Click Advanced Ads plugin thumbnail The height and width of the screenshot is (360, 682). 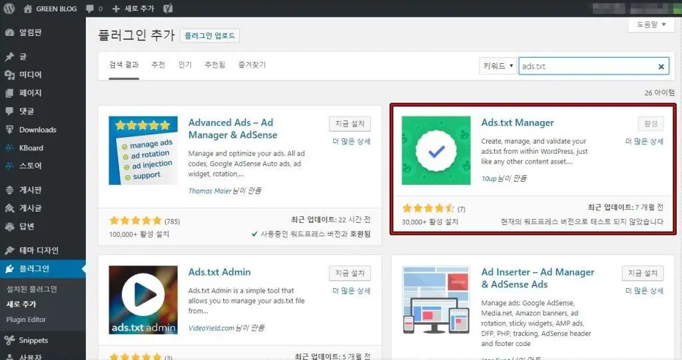click(x=143, y=150)
